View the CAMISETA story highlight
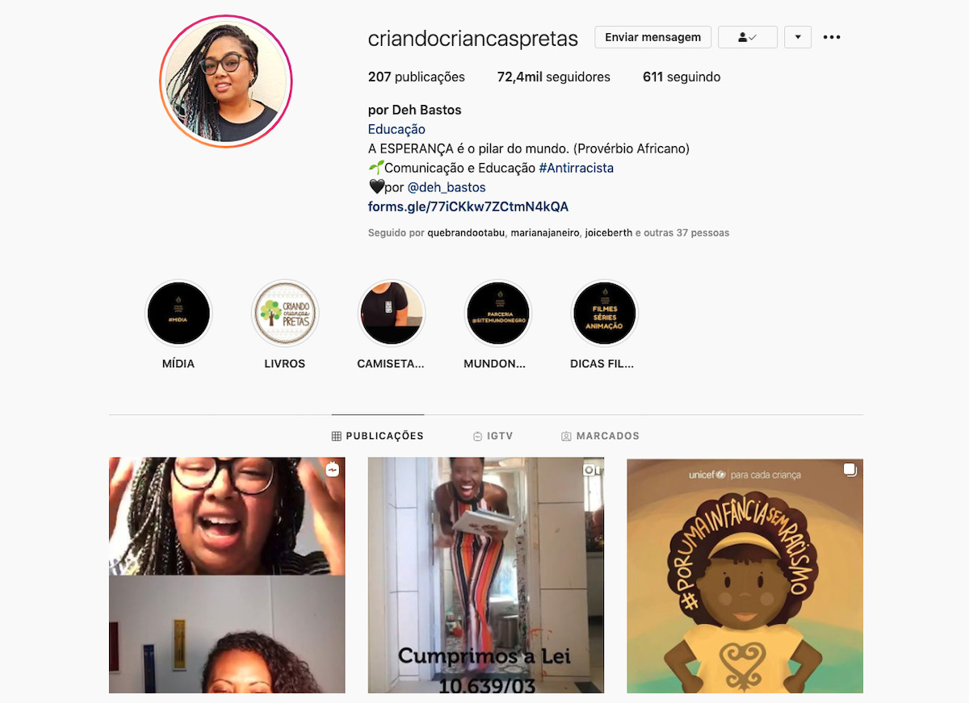Viewport: 969px width, 703px height. (x=392, y=313)
